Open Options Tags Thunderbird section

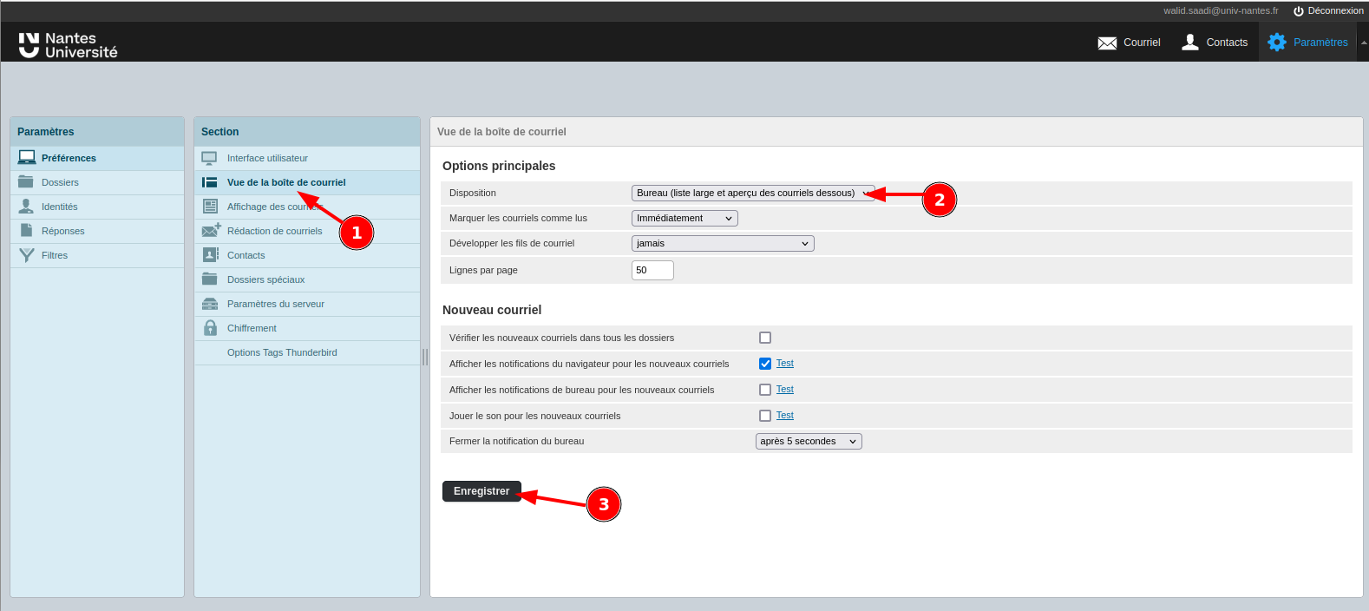pyautogui.click(x=282, y=352)
